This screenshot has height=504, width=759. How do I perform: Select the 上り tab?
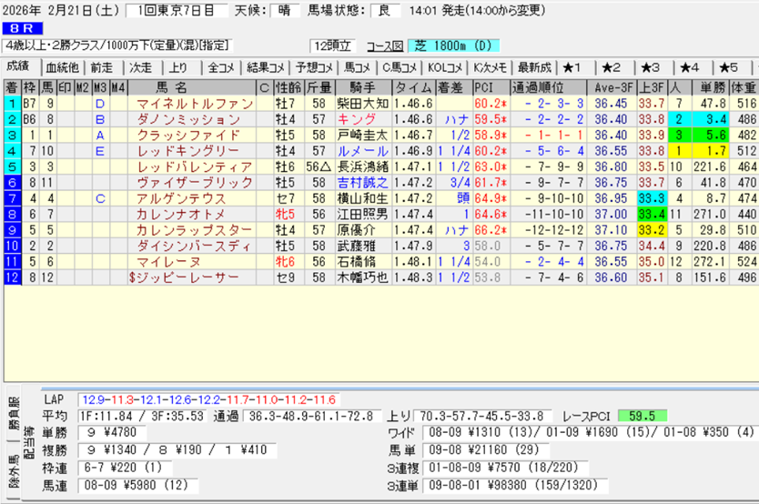[x=178, y=67]
